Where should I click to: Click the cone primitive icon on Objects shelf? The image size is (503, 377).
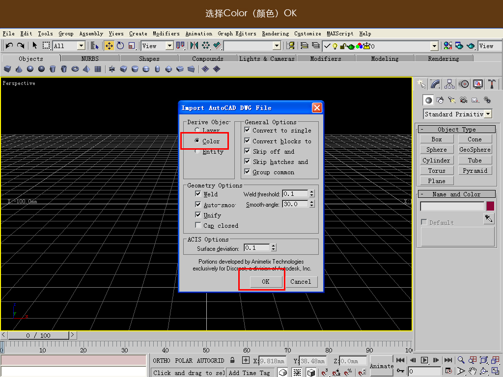point(19,69)
